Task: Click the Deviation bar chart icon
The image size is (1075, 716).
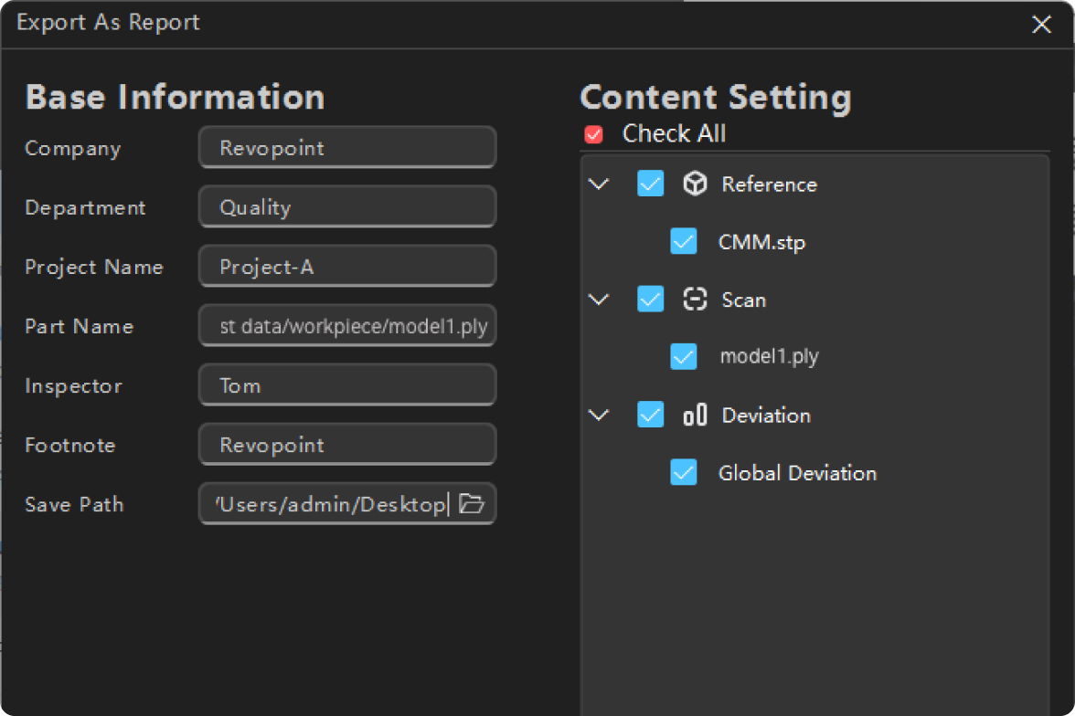Action: point(695,416)
